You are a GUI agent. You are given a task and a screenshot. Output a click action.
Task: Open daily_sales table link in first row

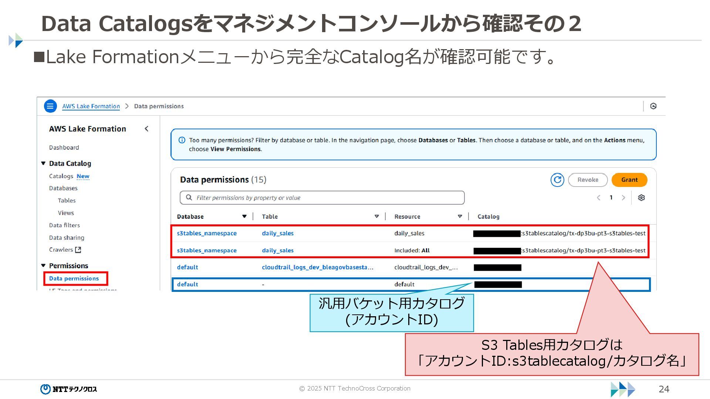tap(278, 233)
